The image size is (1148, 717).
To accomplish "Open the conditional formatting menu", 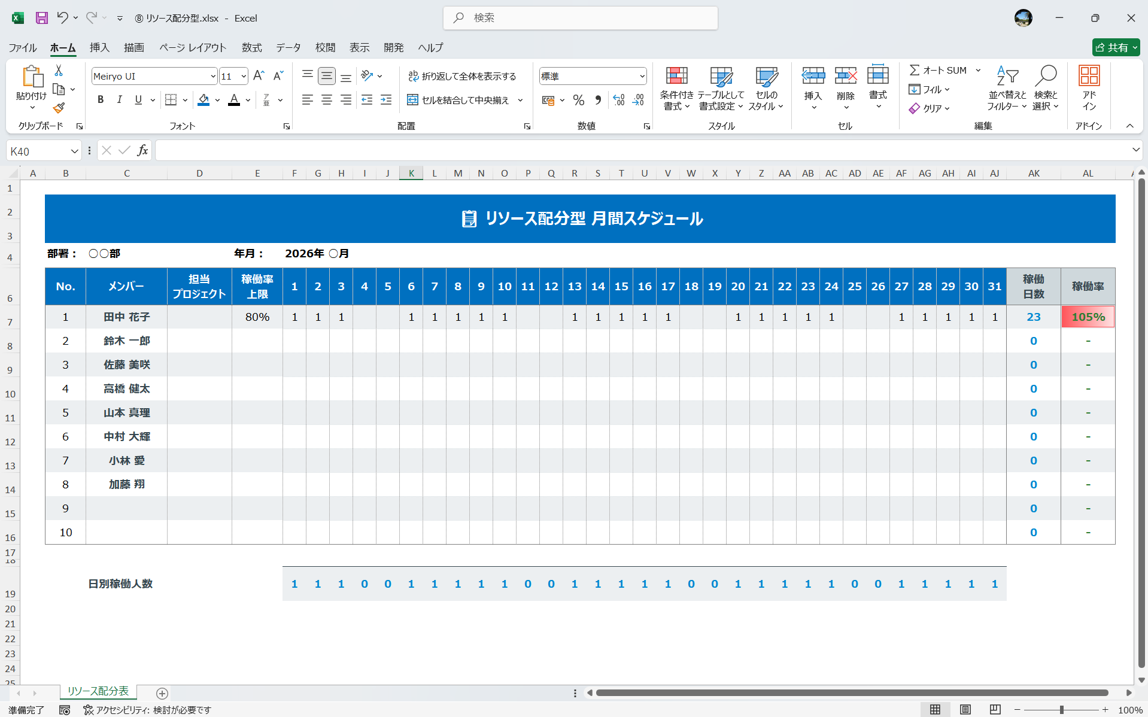I will coord(676,87).
